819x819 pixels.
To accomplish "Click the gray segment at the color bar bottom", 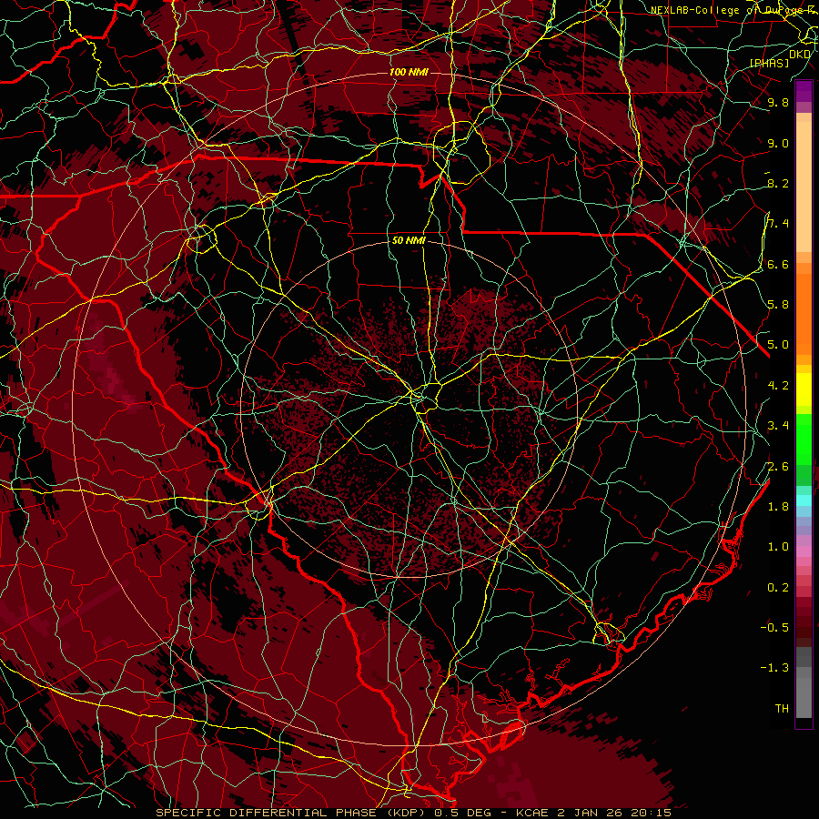I will point(804,697).
